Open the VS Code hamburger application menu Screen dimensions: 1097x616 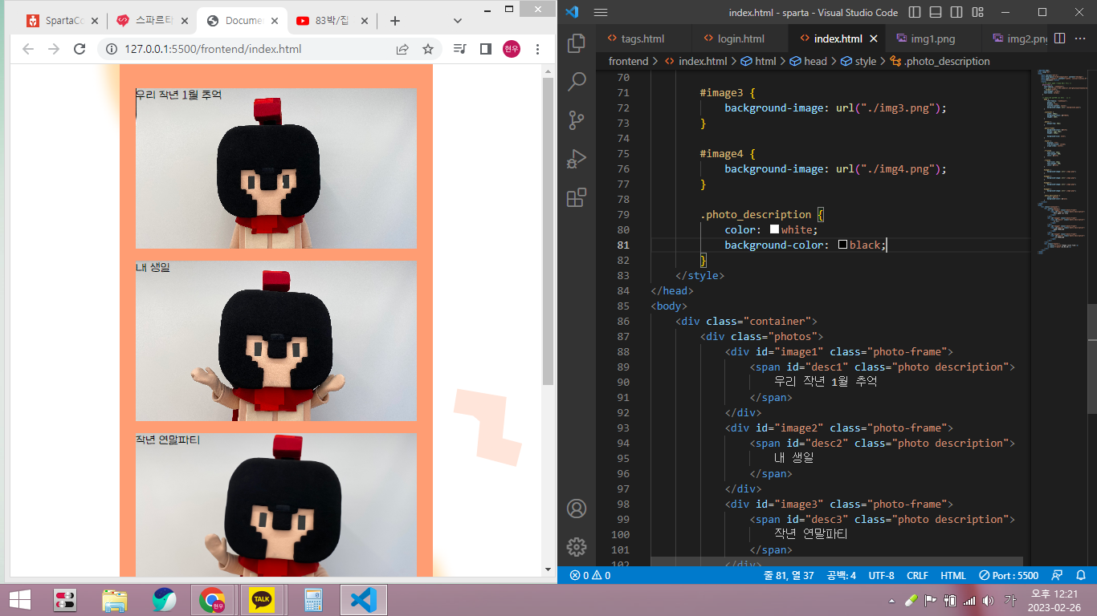[x=601, y=12]
